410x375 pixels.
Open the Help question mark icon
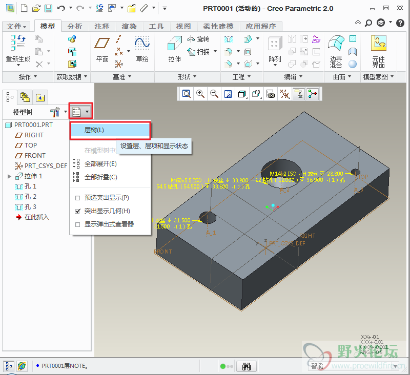tap(400, 23)
